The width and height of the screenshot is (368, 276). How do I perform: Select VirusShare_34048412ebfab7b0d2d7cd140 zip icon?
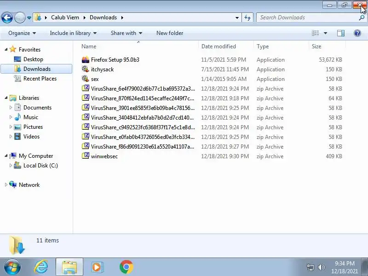86,117
